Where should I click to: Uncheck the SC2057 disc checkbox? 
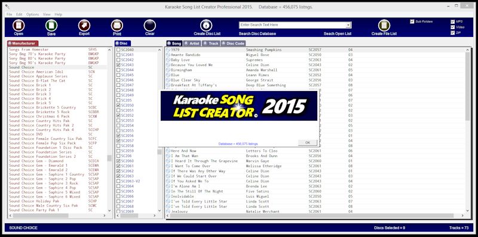[x=118, y=141]
